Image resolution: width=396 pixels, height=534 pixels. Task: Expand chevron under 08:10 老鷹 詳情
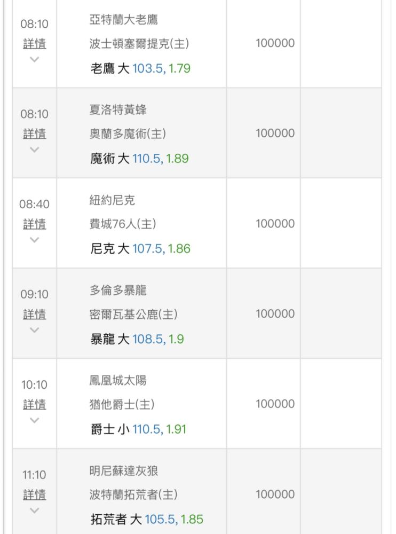click(34, 60)
